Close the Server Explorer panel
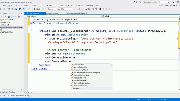Image resolution: width=180 pixels, height=101 pixels. [21, 13]
